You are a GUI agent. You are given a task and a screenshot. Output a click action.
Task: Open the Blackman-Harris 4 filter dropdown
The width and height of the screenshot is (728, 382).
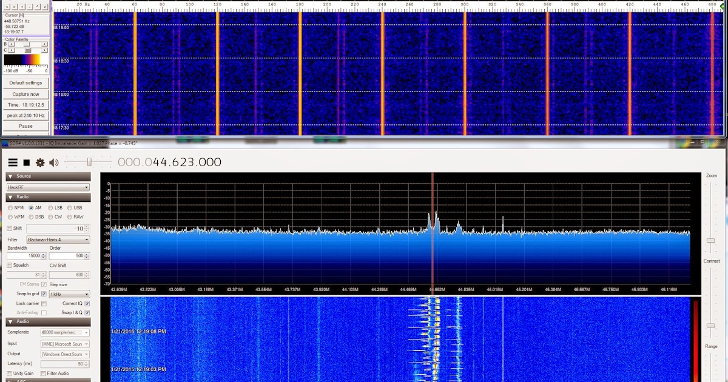(x=58, y=240)
